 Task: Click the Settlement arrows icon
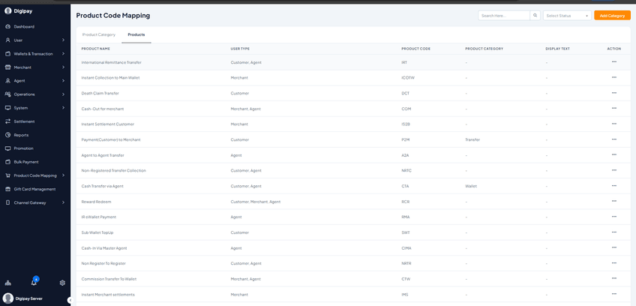[7, 121]
